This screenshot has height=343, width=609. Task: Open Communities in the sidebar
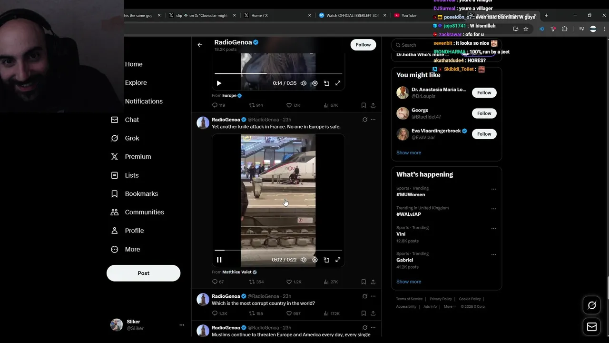(137, 212)
